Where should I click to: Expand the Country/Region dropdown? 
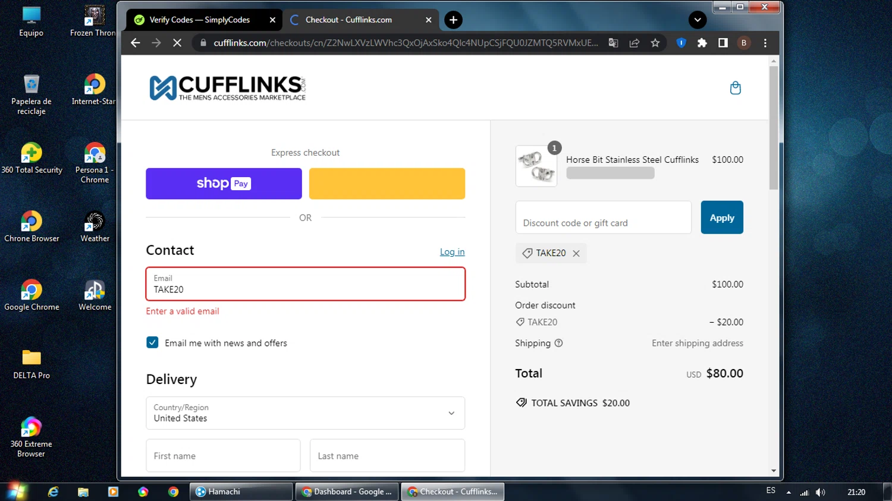(x=306, y=413)
